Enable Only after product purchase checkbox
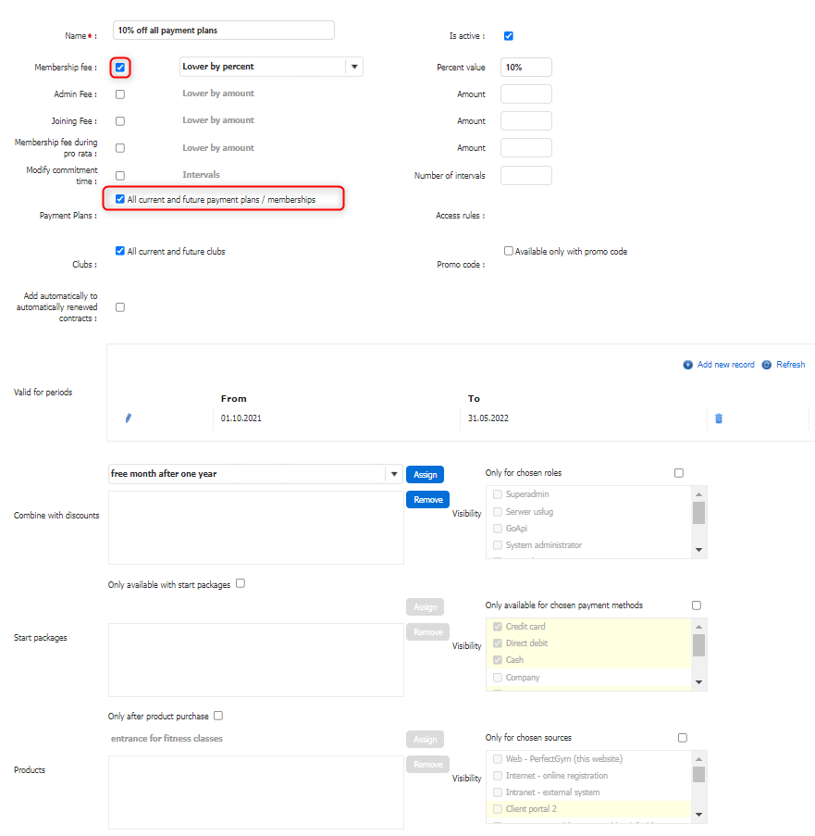Screen dimensions: 815x836 218,716
